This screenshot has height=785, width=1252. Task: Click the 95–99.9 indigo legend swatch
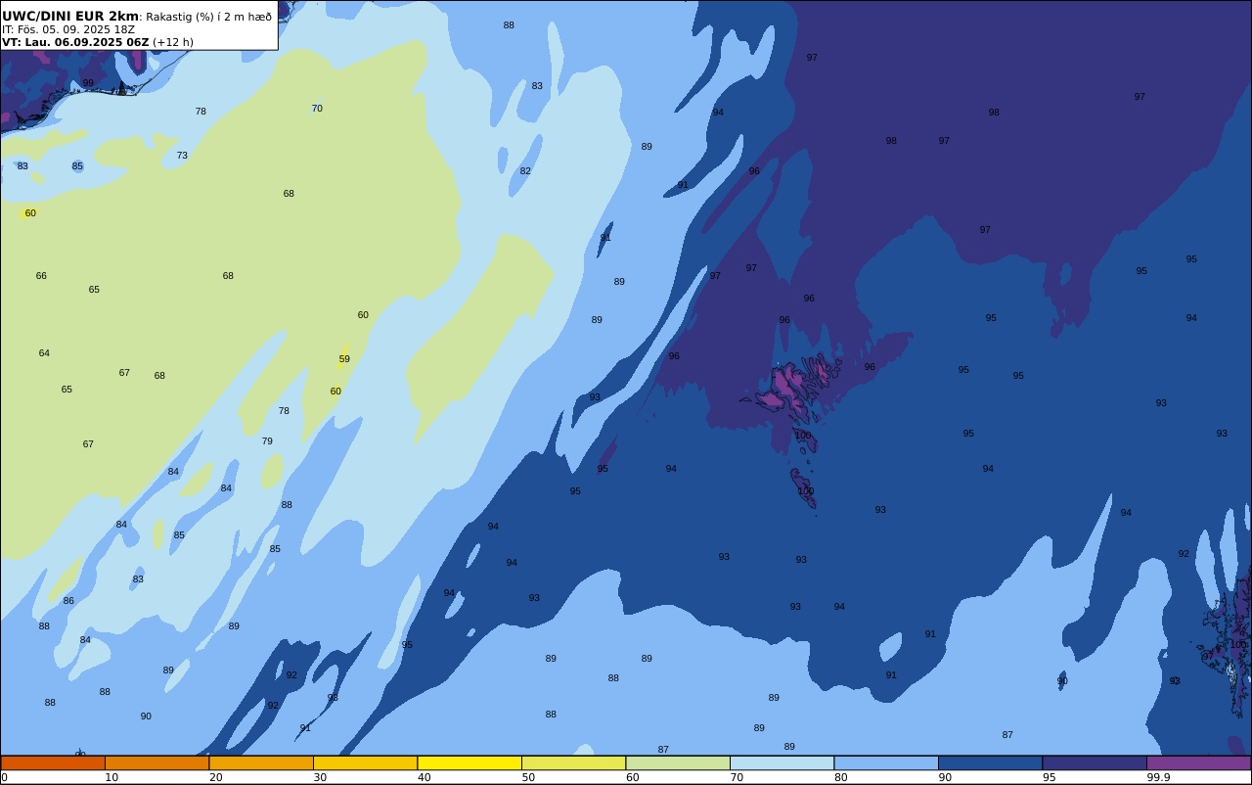click(x=1095, y=762)
